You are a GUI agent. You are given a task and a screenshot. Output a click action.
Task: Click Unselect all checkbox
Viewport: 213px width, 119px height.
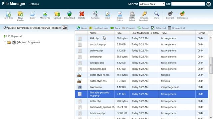pyautogui.click(x=169, y=28)
